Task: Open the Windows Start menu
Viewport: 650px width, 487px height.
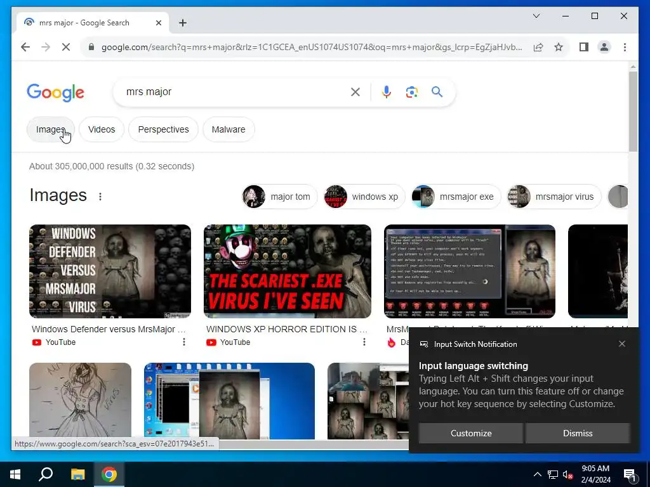Action: point(15,474)
